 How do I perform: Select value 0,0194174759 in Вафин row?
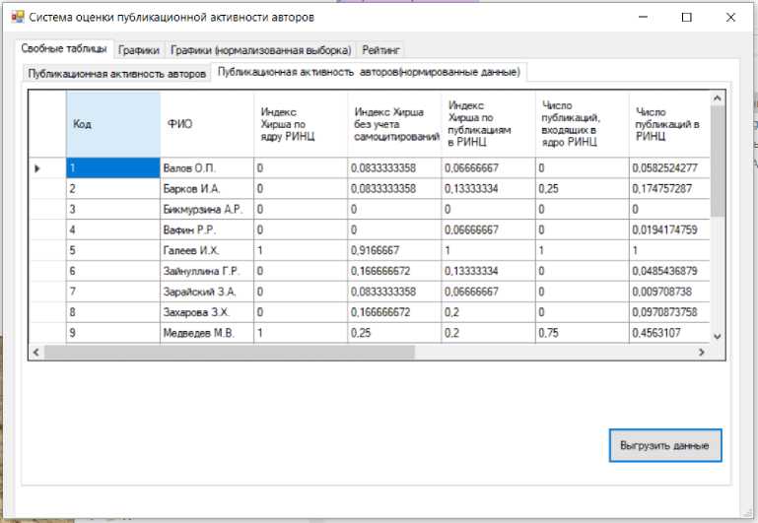[669, 229]
